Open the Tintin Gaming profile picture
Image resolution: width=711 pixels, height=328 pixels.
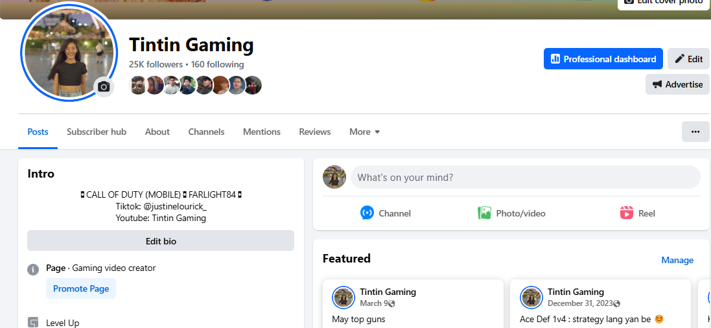pyautogui.click(x=69, y=52)
